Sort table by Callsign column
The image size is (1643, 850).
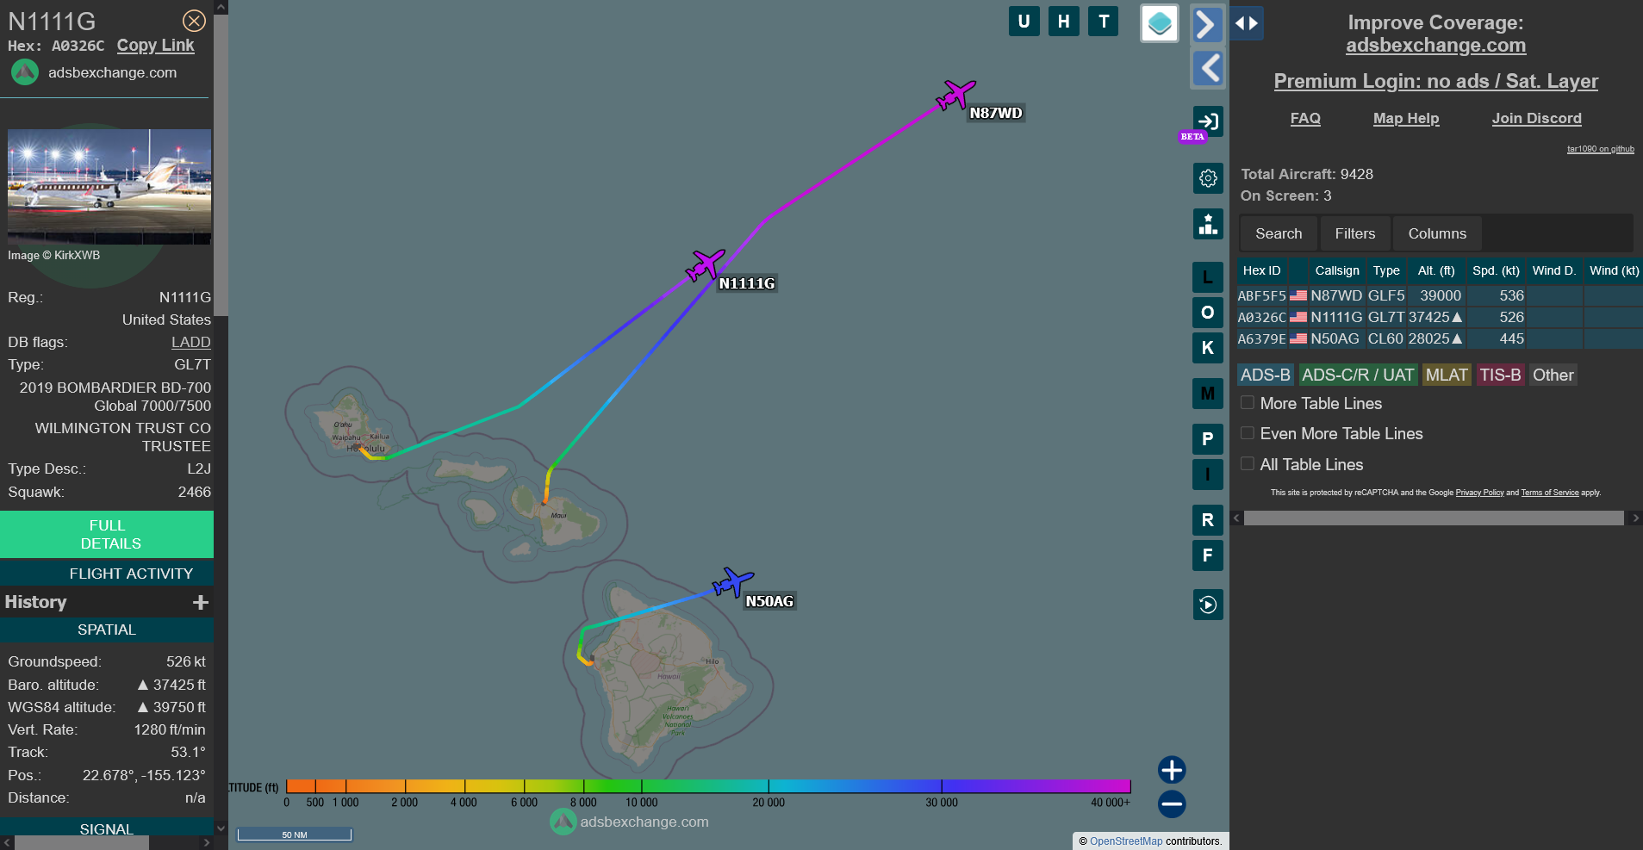(x=1337, y=270)
